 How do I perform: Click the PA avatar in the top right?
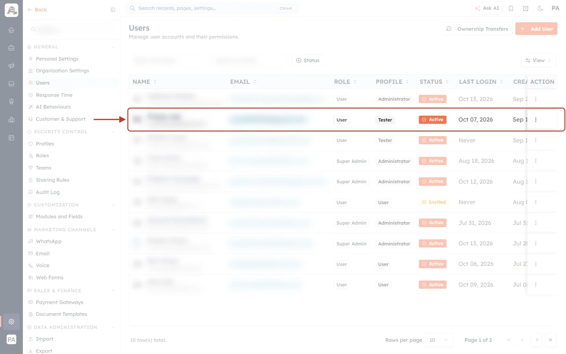[x=555, y=8]
